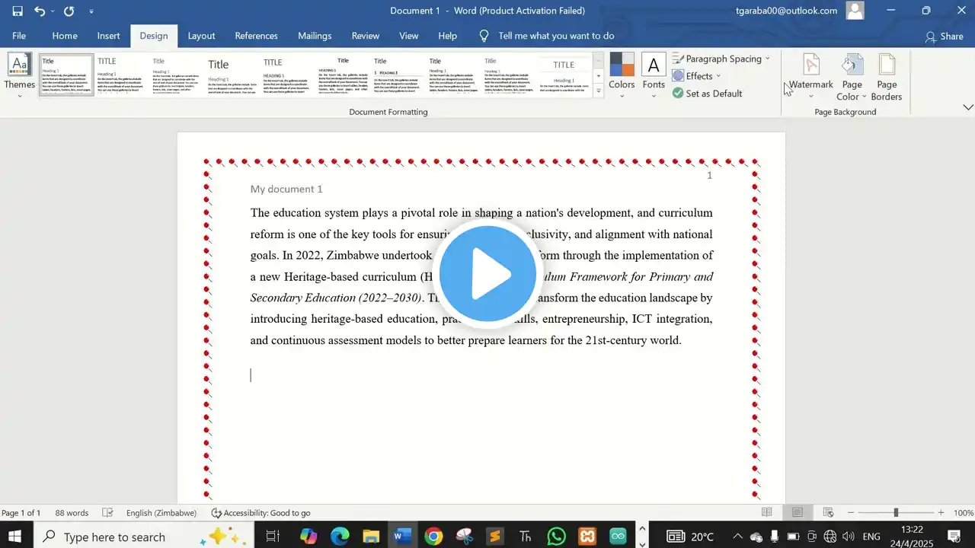Screen dimensions: 975x548
Task: Launch Copilot from the taskbar
Action: point(308,537)
